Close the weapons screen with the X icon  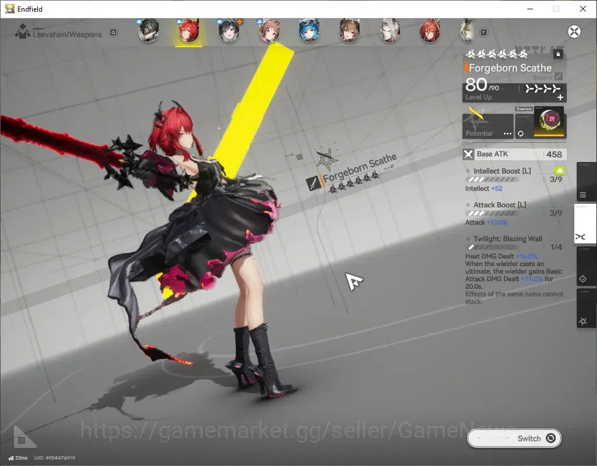coord(574,31)
